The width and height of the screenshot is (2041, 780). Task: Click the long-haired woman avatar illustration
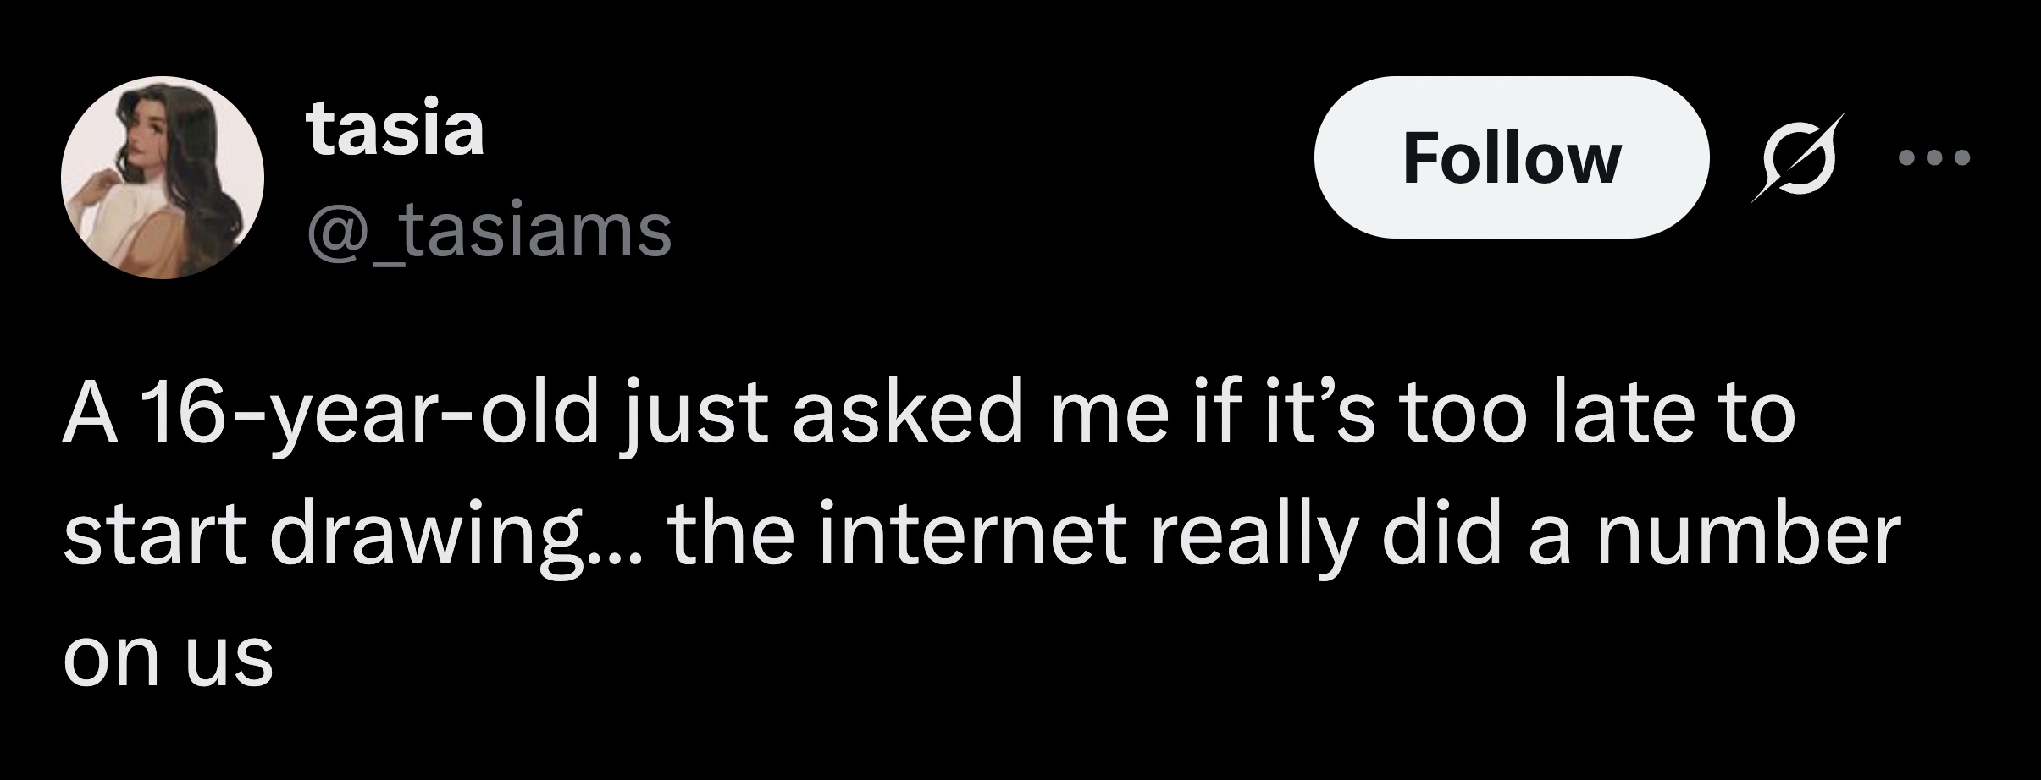tap(163, 179)
